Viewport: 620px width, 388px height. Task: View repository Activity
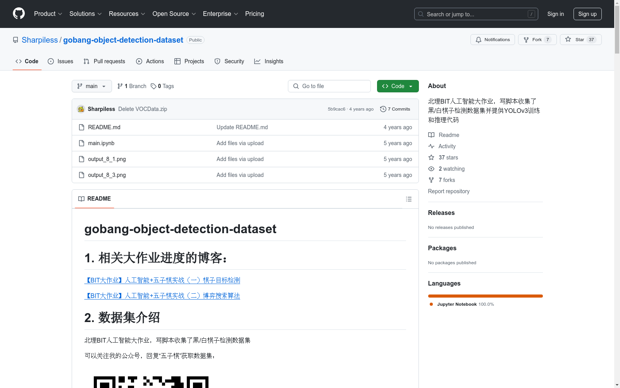tap(442, 146)
